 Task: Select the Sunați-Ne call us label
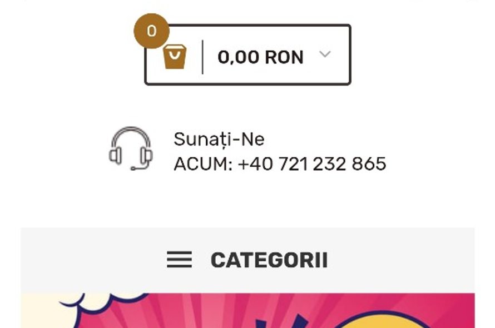(x=219, y=139)
